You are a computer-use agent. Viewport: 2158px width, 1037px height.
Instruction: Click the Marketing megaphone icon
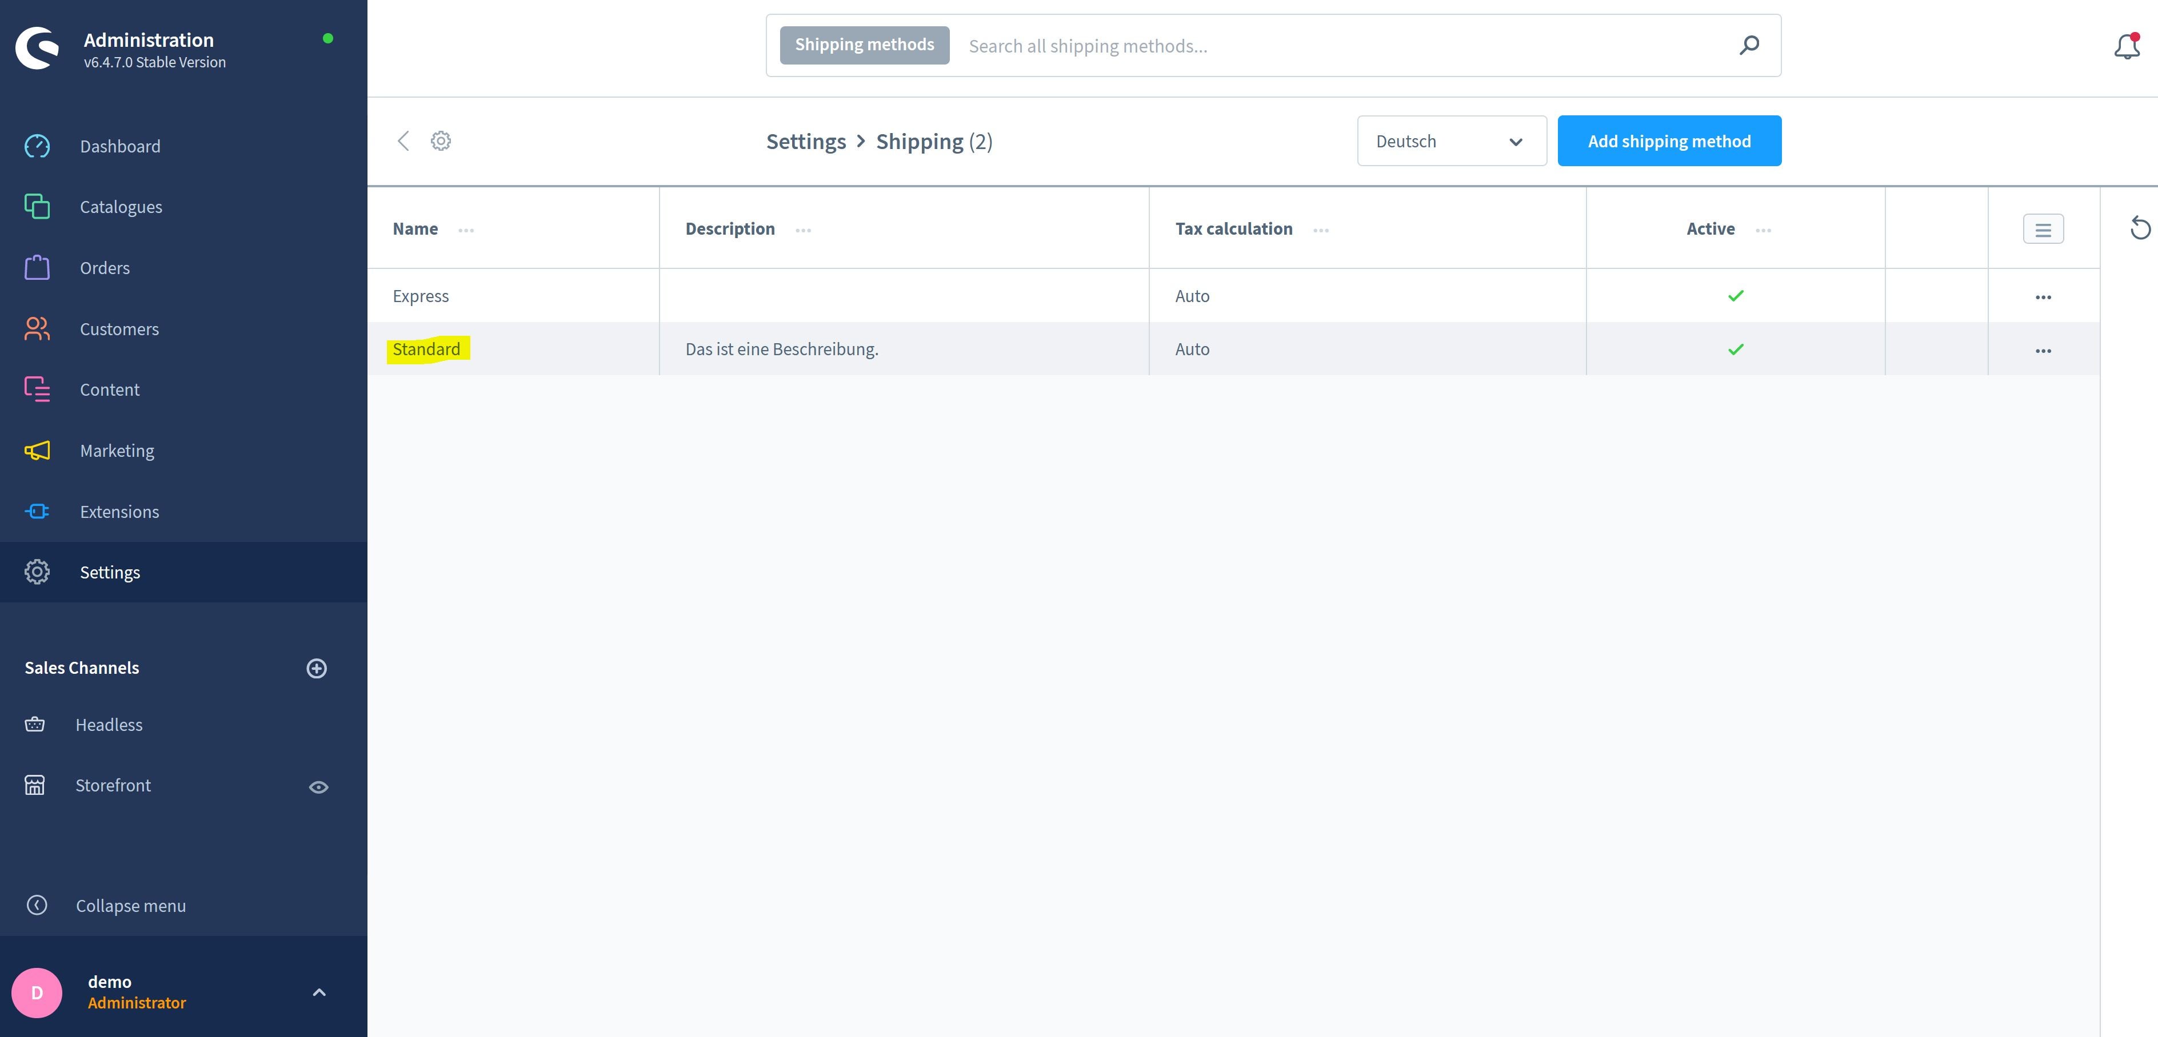pos(37,451)
